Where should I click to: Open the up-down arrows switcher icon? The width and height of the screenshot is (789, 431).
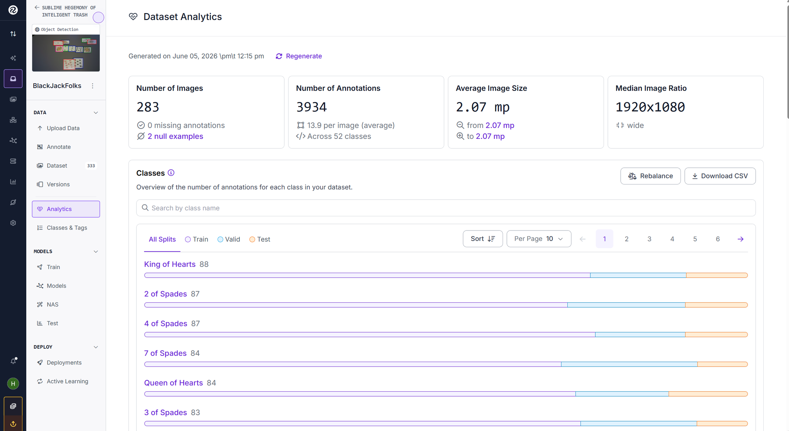point(13,34)
